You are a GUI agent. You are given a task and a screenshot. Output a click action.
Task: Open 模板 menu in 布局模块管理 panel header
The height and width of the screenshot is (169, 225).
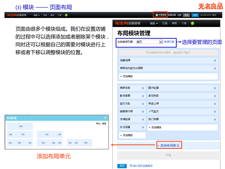[174, 23]
